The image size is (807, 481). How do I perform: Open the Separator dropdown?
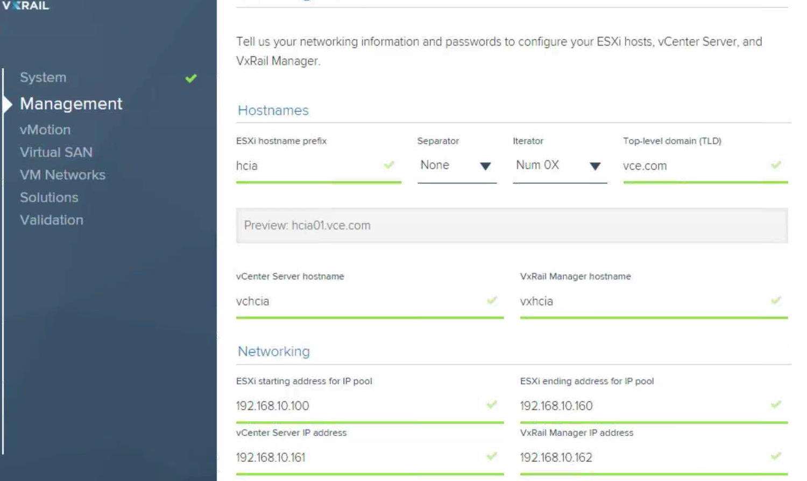(456, 166)
